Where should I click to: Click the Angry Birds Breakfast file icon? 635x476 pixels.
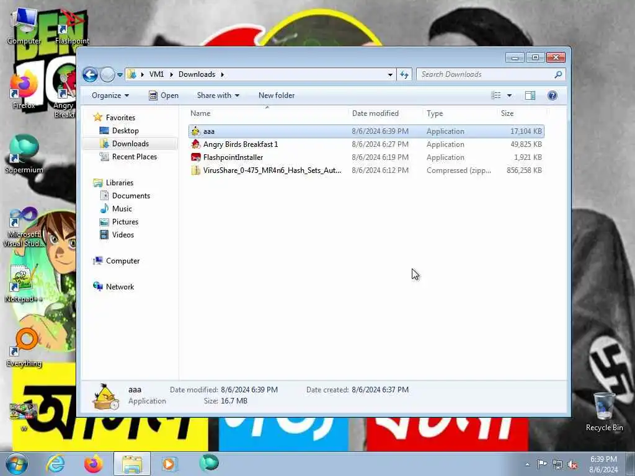click(196, 144)
